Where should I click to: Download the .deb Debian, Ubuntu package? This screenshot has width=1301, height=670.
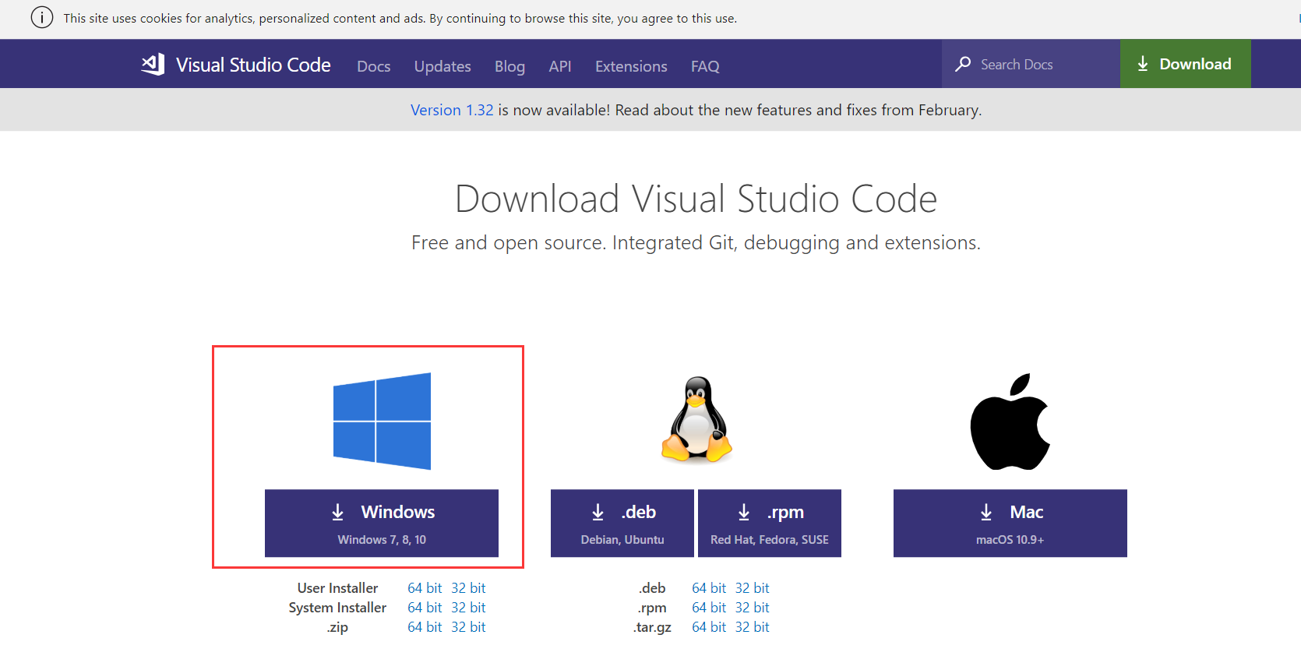pyautogui.click(x=622, y=523)
